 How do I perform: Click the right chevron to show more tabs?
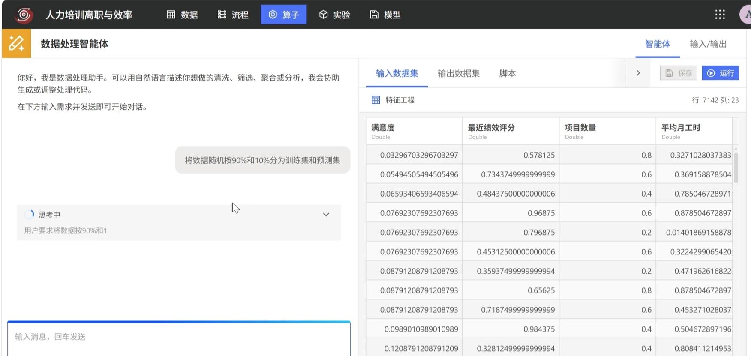point(638,73)
